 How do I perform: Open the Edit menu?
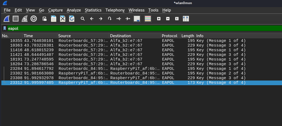(18, 10)
